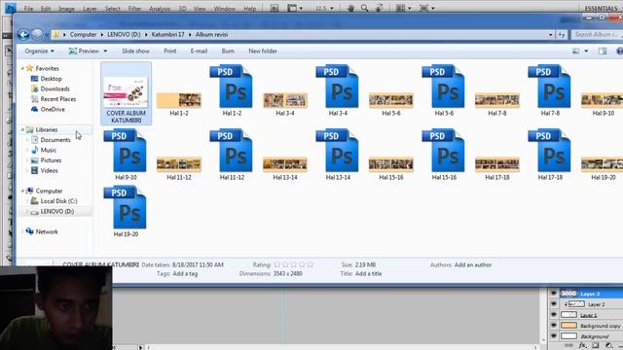This screenshot has height=350, width=623.
Task: Click the Burn button
Action: tap(228, 52)
